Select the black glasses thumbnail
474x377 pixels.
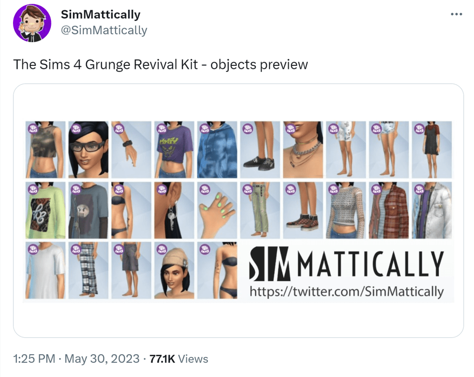(88, 150)
